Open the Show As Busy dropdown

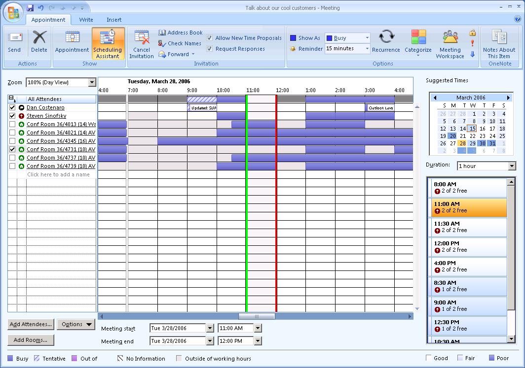point(367,38)
